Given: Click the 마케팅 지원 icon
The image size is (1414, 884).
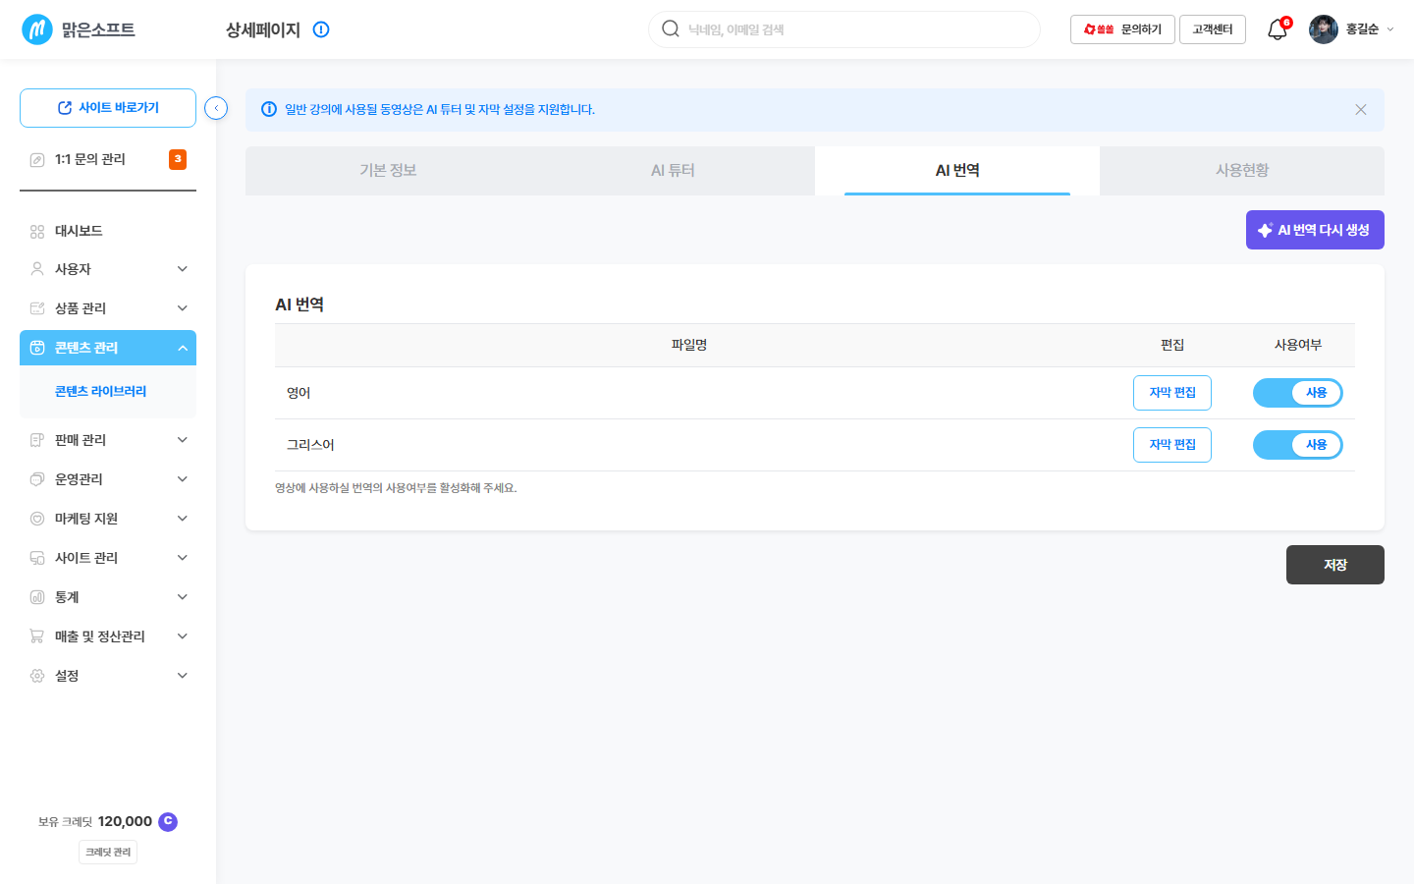Looking at the screenshot, I should click(37, 519).
